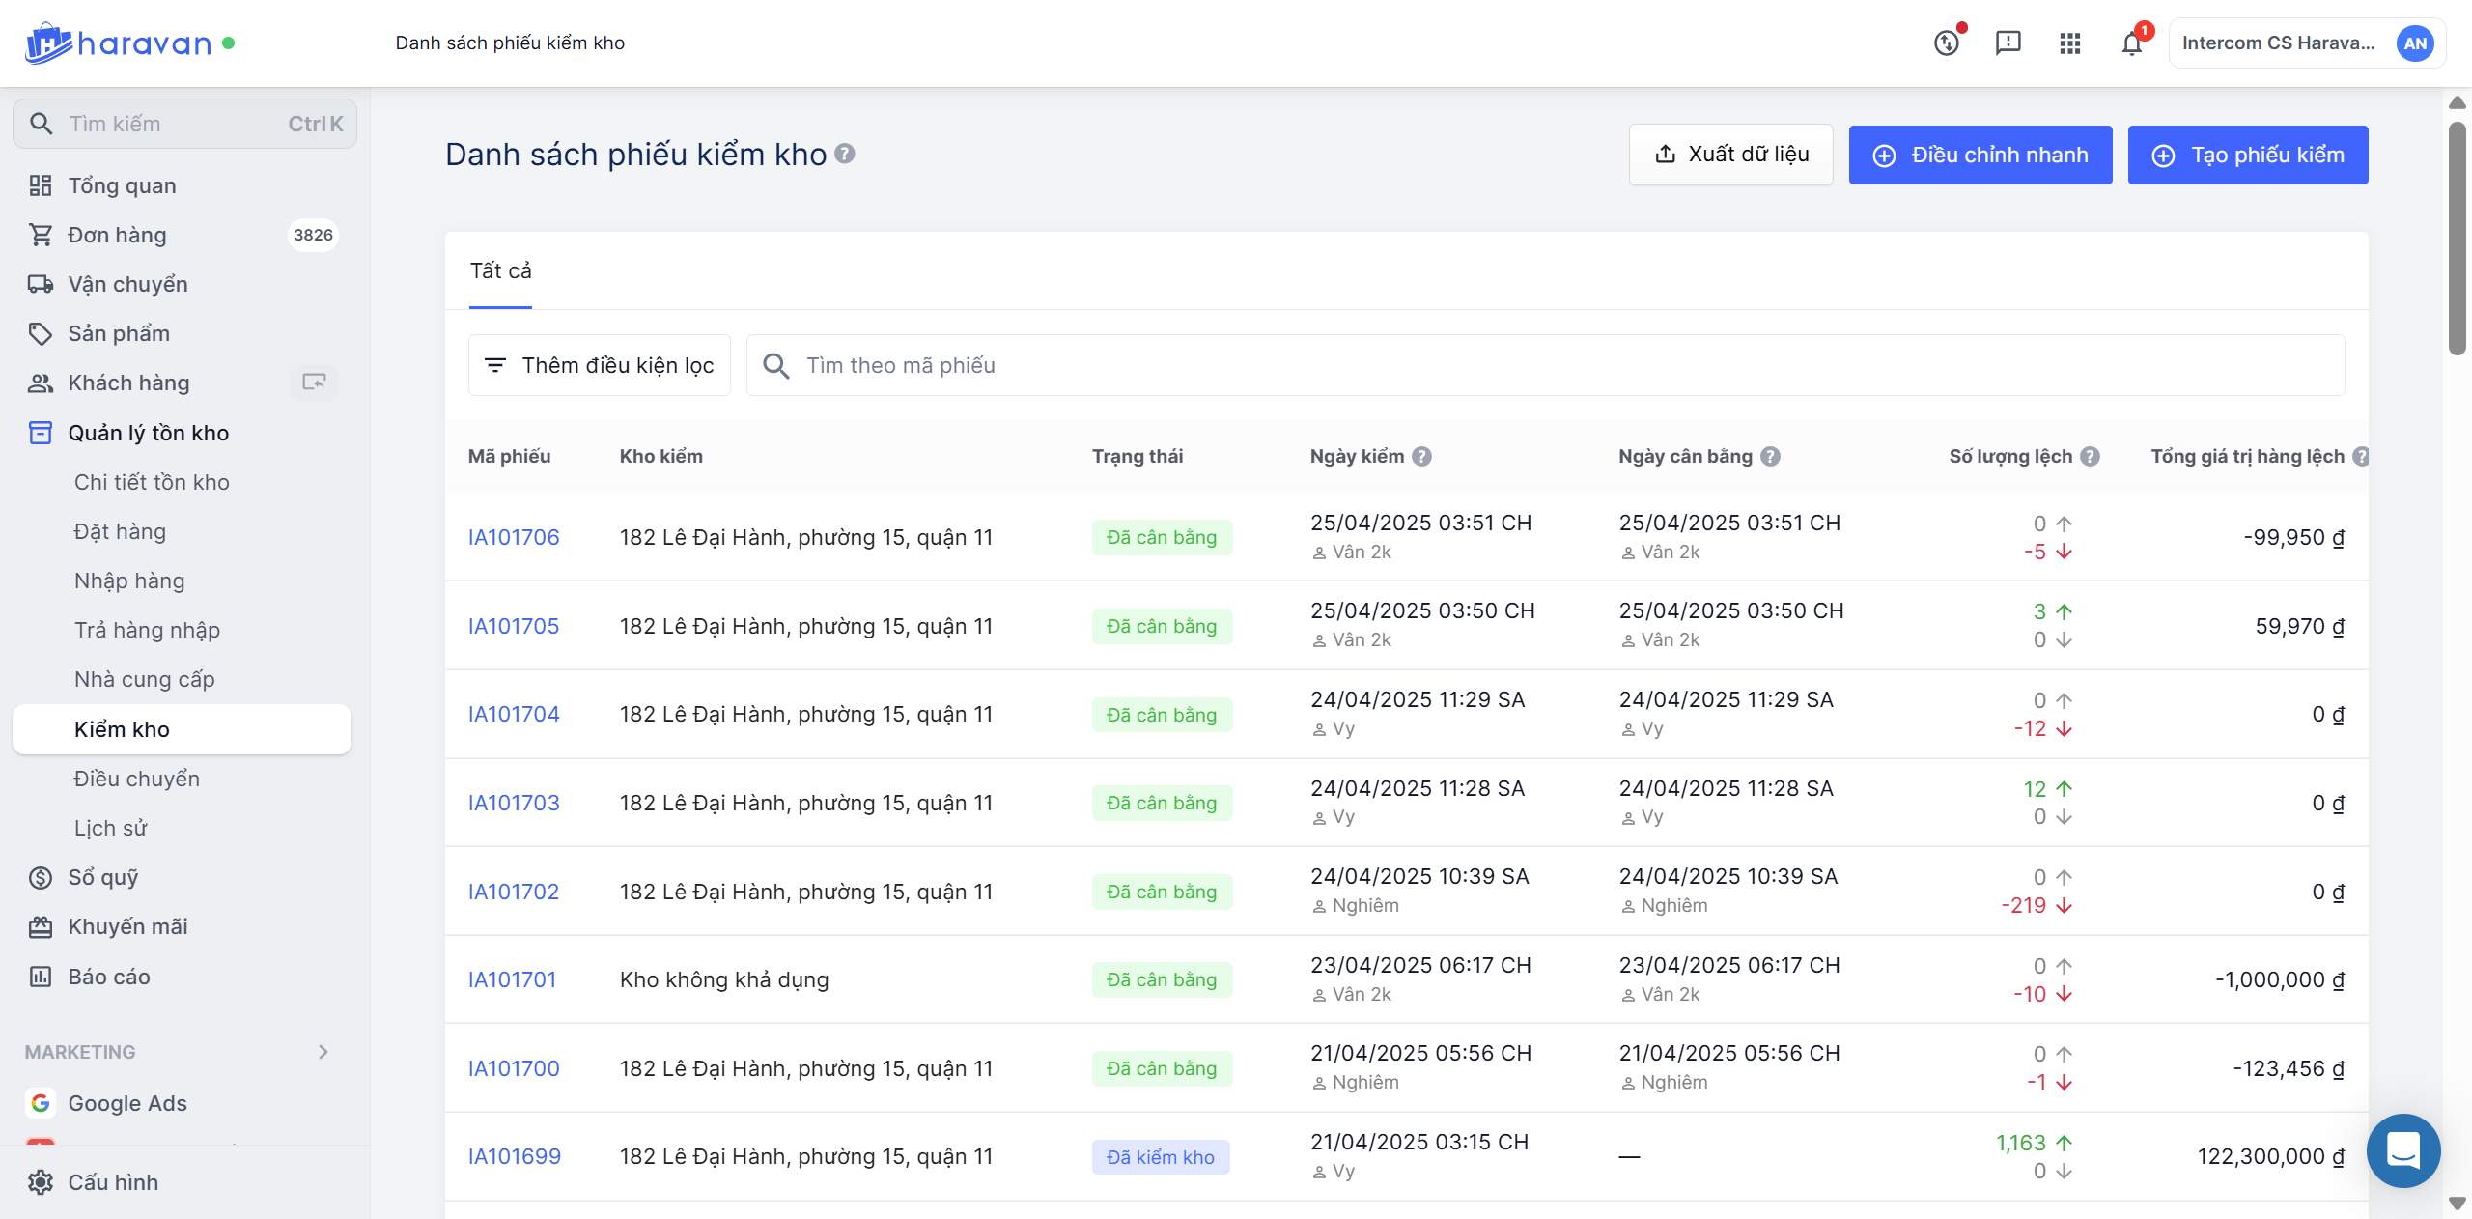Go to Điều chuyển in sidebar
This screenshot has height=1219, width=2472.
(136, 779)
